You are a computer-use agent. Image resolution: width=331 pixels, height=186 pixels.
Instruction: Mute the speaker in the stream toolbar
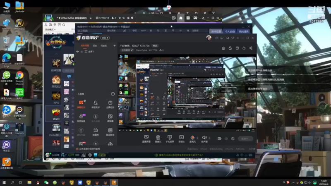204,138
